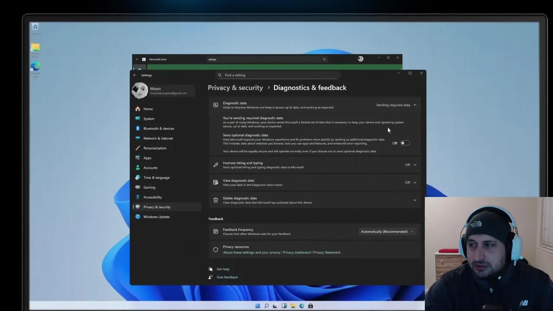This screenshot has width=553, height=311.
Task: Click the Microsoft Store back arrow
Action: point(137,59)
